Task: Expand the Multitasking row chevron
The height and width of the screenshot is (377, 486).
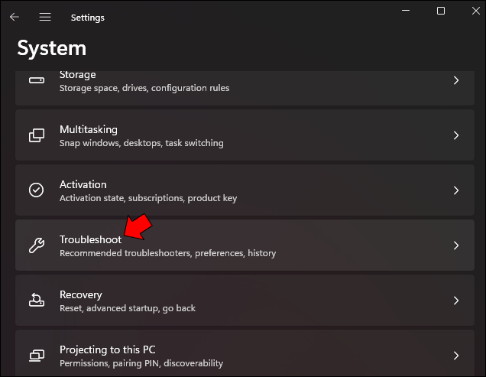Action: click(x=456, y=135)
